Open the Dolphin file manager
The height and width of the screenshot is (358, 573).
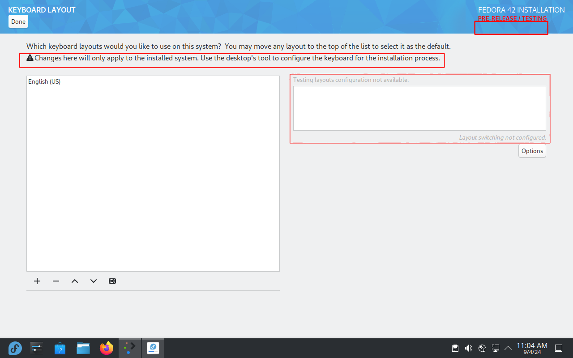coord(83,348)
